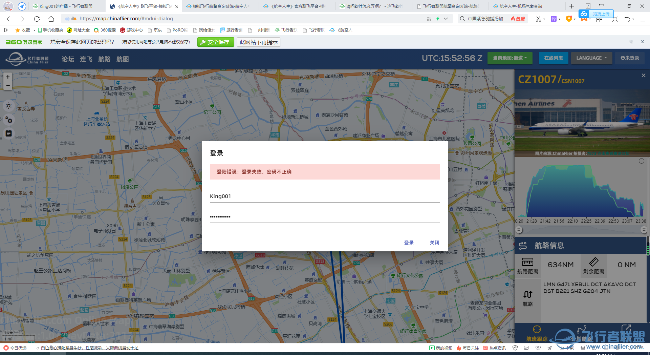The image size is (650, 355).
Task: Open the password bar settings gear
Action: [631, 42]
